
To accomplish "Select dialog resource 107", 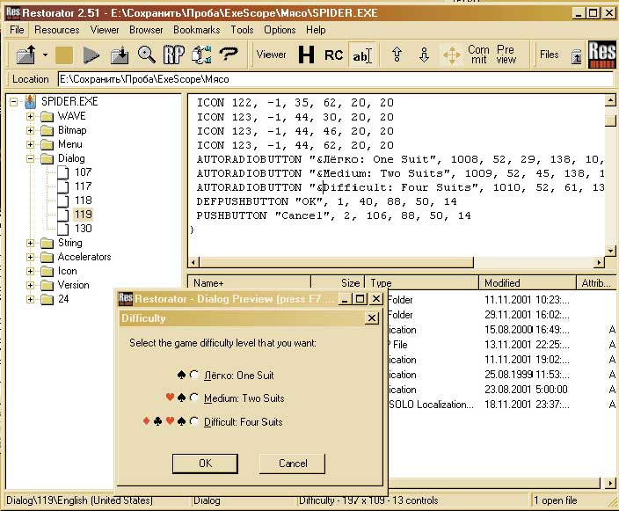I will 83,172.
